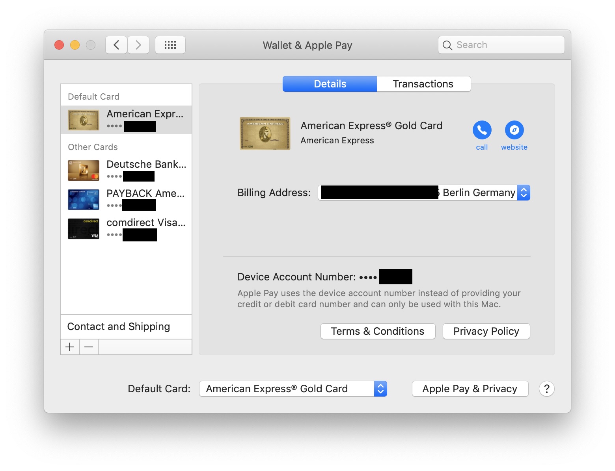615x471 pixels.
Task: Click the magnifying glass search icon
Action: tap(447, 45)
